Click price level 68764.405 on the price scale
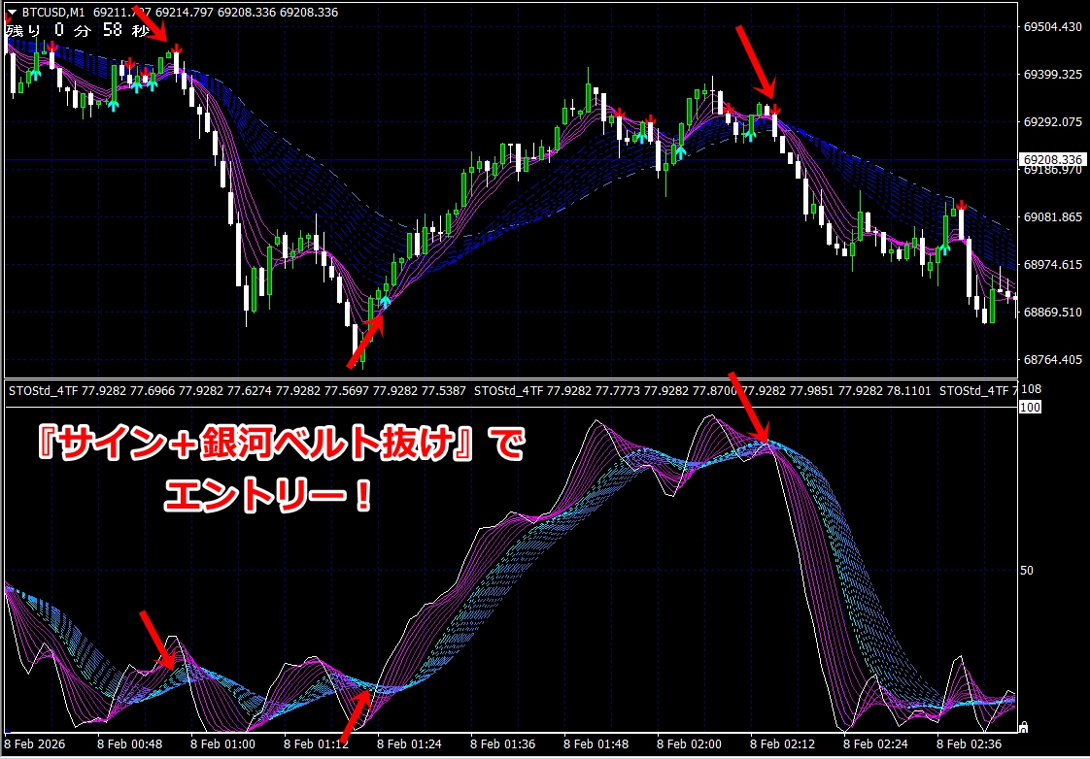Viewport: 1090px width, 759px height. (1052, 360)
